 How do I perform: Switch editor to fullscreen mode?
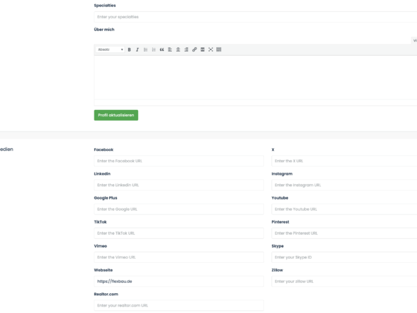(x=211, y=49)
